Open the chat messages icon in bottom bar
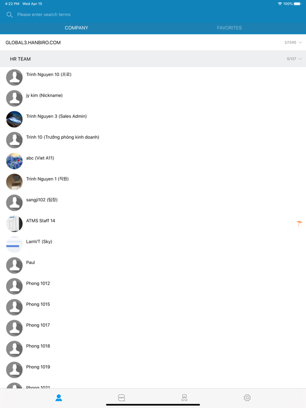The width and height of the screenshot is (306, 408). [122, 397]
